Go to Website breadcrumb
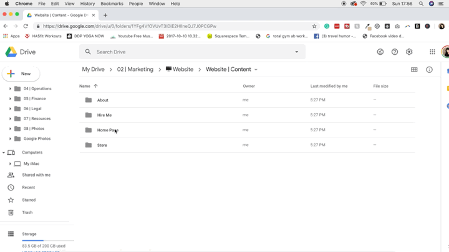The height and width of the screenshot is (252, 449). point(180,70)
